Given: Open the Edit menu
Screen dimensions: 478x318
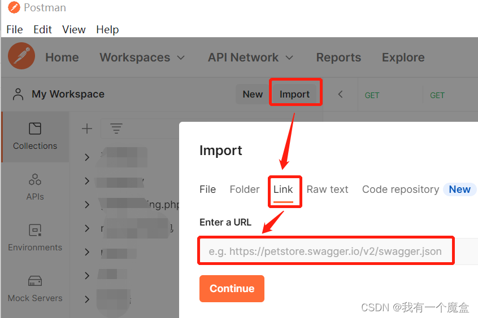Looking at the screenshot, I should [x=42, y=29].
